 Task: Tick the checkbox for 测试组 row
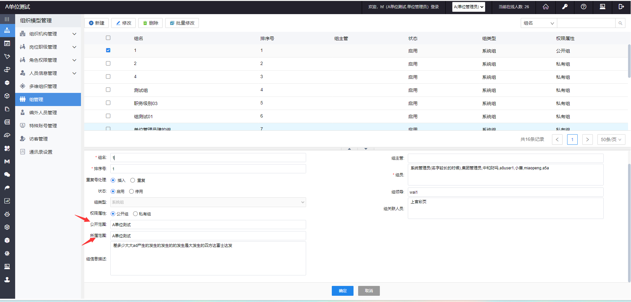[108, 90]
